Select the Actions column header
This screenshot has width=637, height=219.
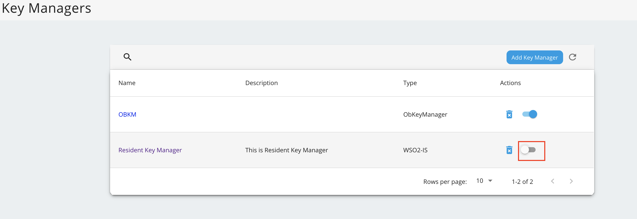510,83
